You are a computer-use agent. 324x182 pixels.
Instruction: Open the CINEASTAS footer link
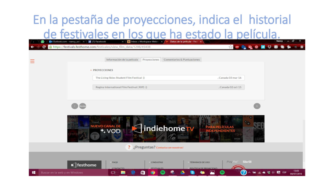(x=157, y=162)
